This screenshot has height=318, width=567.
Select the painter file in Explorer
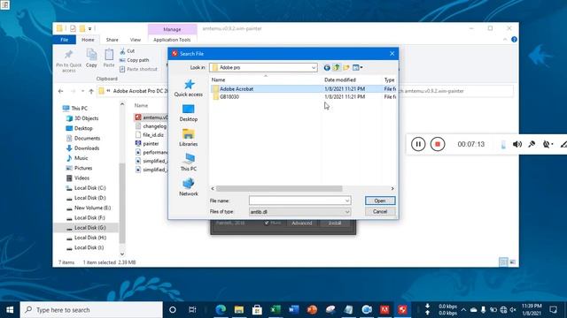[147, 143]
